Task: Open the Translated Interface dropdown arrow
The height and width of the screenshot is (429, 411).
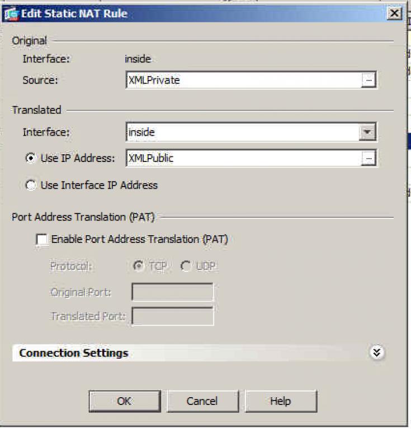Action: click(367, 132)
